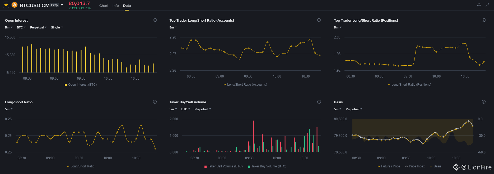Click the Perp badge next to BTCUSD CM
The height and width of the screenshot is (174, 494).
[54, 5]
